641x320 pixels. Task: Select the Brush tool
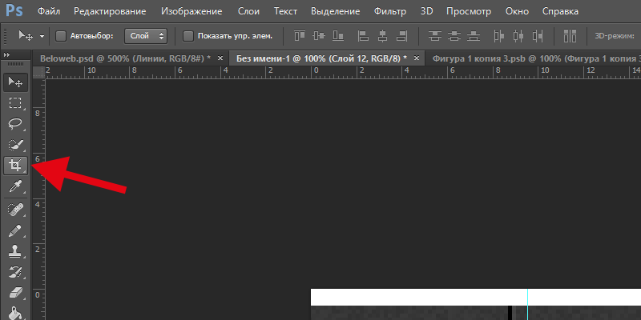14,230
